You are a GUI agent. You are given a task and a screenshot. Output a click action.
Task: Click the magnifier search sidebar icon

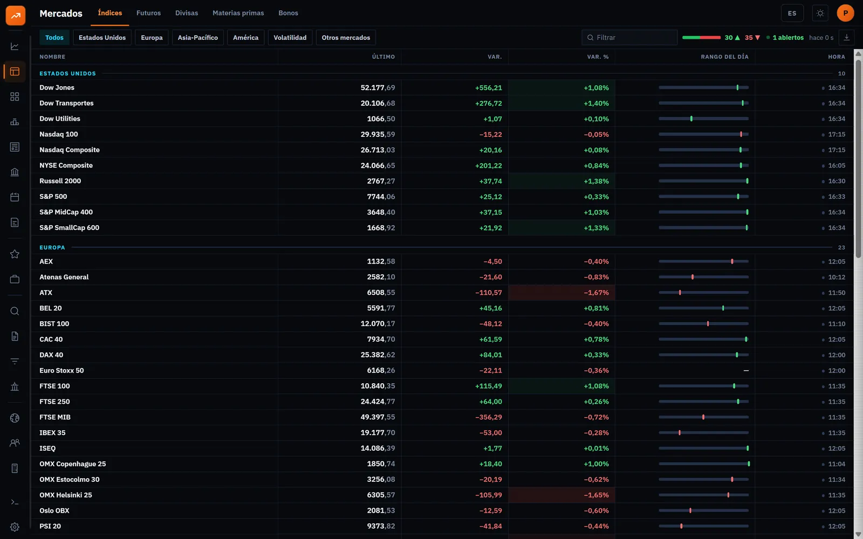(15, 311)
